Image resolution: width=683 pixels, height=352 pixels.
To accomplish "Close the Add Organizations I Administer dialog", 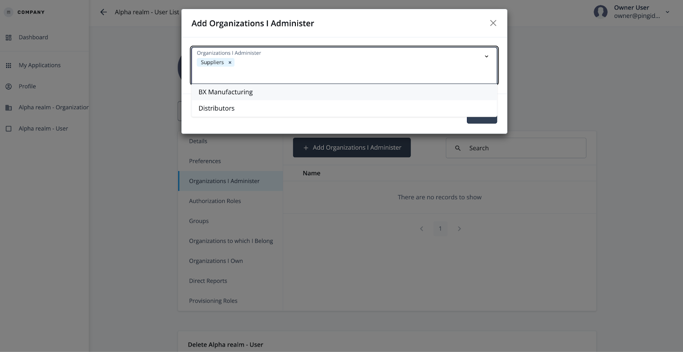I will click(x=493, y=23).
